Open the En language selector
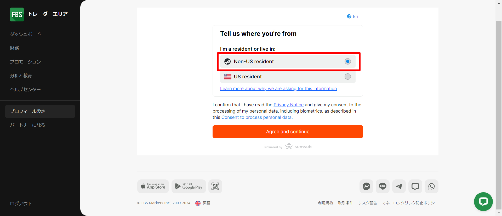Image resolution: width=502 pixels, height=216 pixels. pyautogui.click(x=352, y=16)
